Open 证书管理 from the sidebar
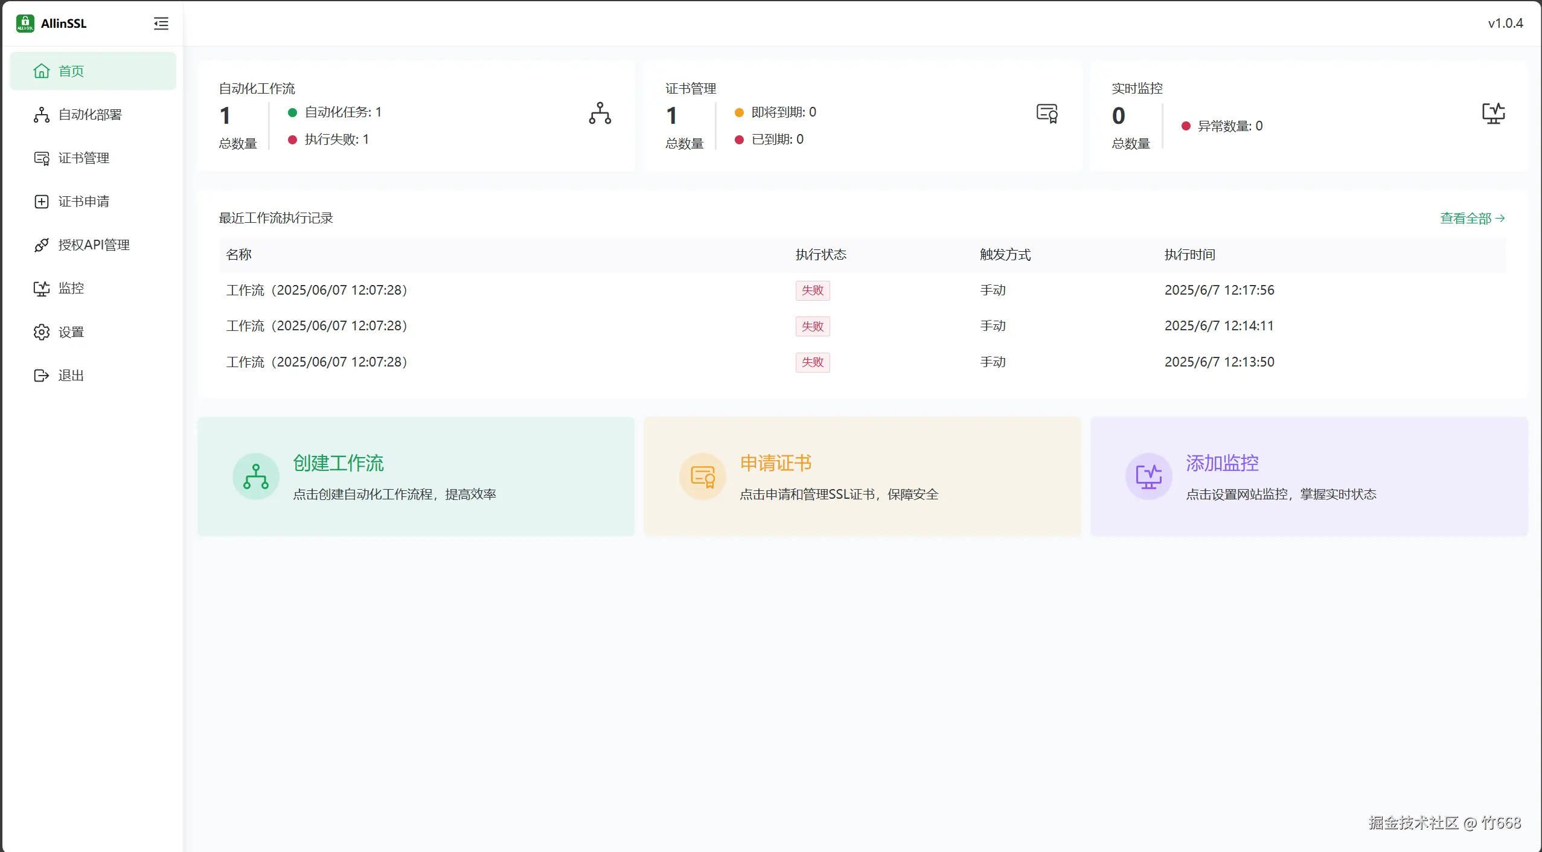Screen dimensions: 1542x852 [x=83, y=158]
